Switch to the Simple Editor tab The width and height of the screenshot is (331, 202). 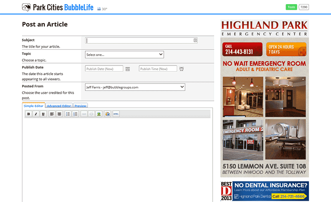pos(34,106)
